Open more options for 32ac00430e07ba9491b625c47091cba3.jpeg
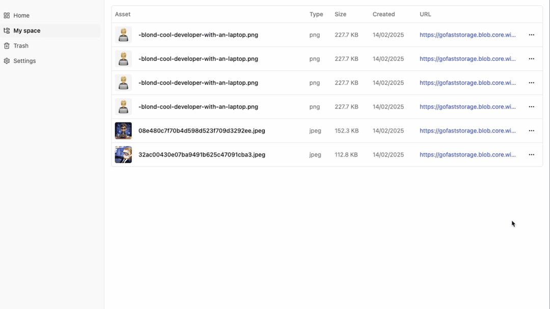Image resolution: width=550 pixels, height=309 pixels. point(531,154)
